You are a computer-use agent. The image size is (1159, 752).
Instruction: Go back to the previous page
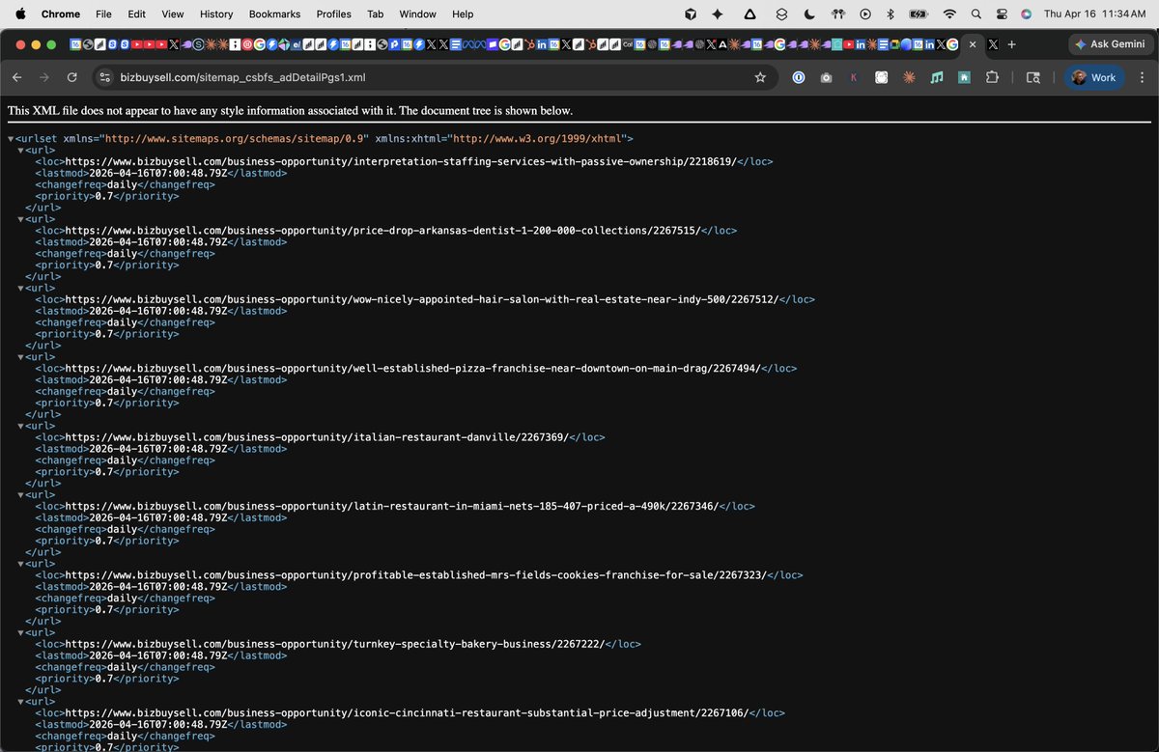pos(16,77)
